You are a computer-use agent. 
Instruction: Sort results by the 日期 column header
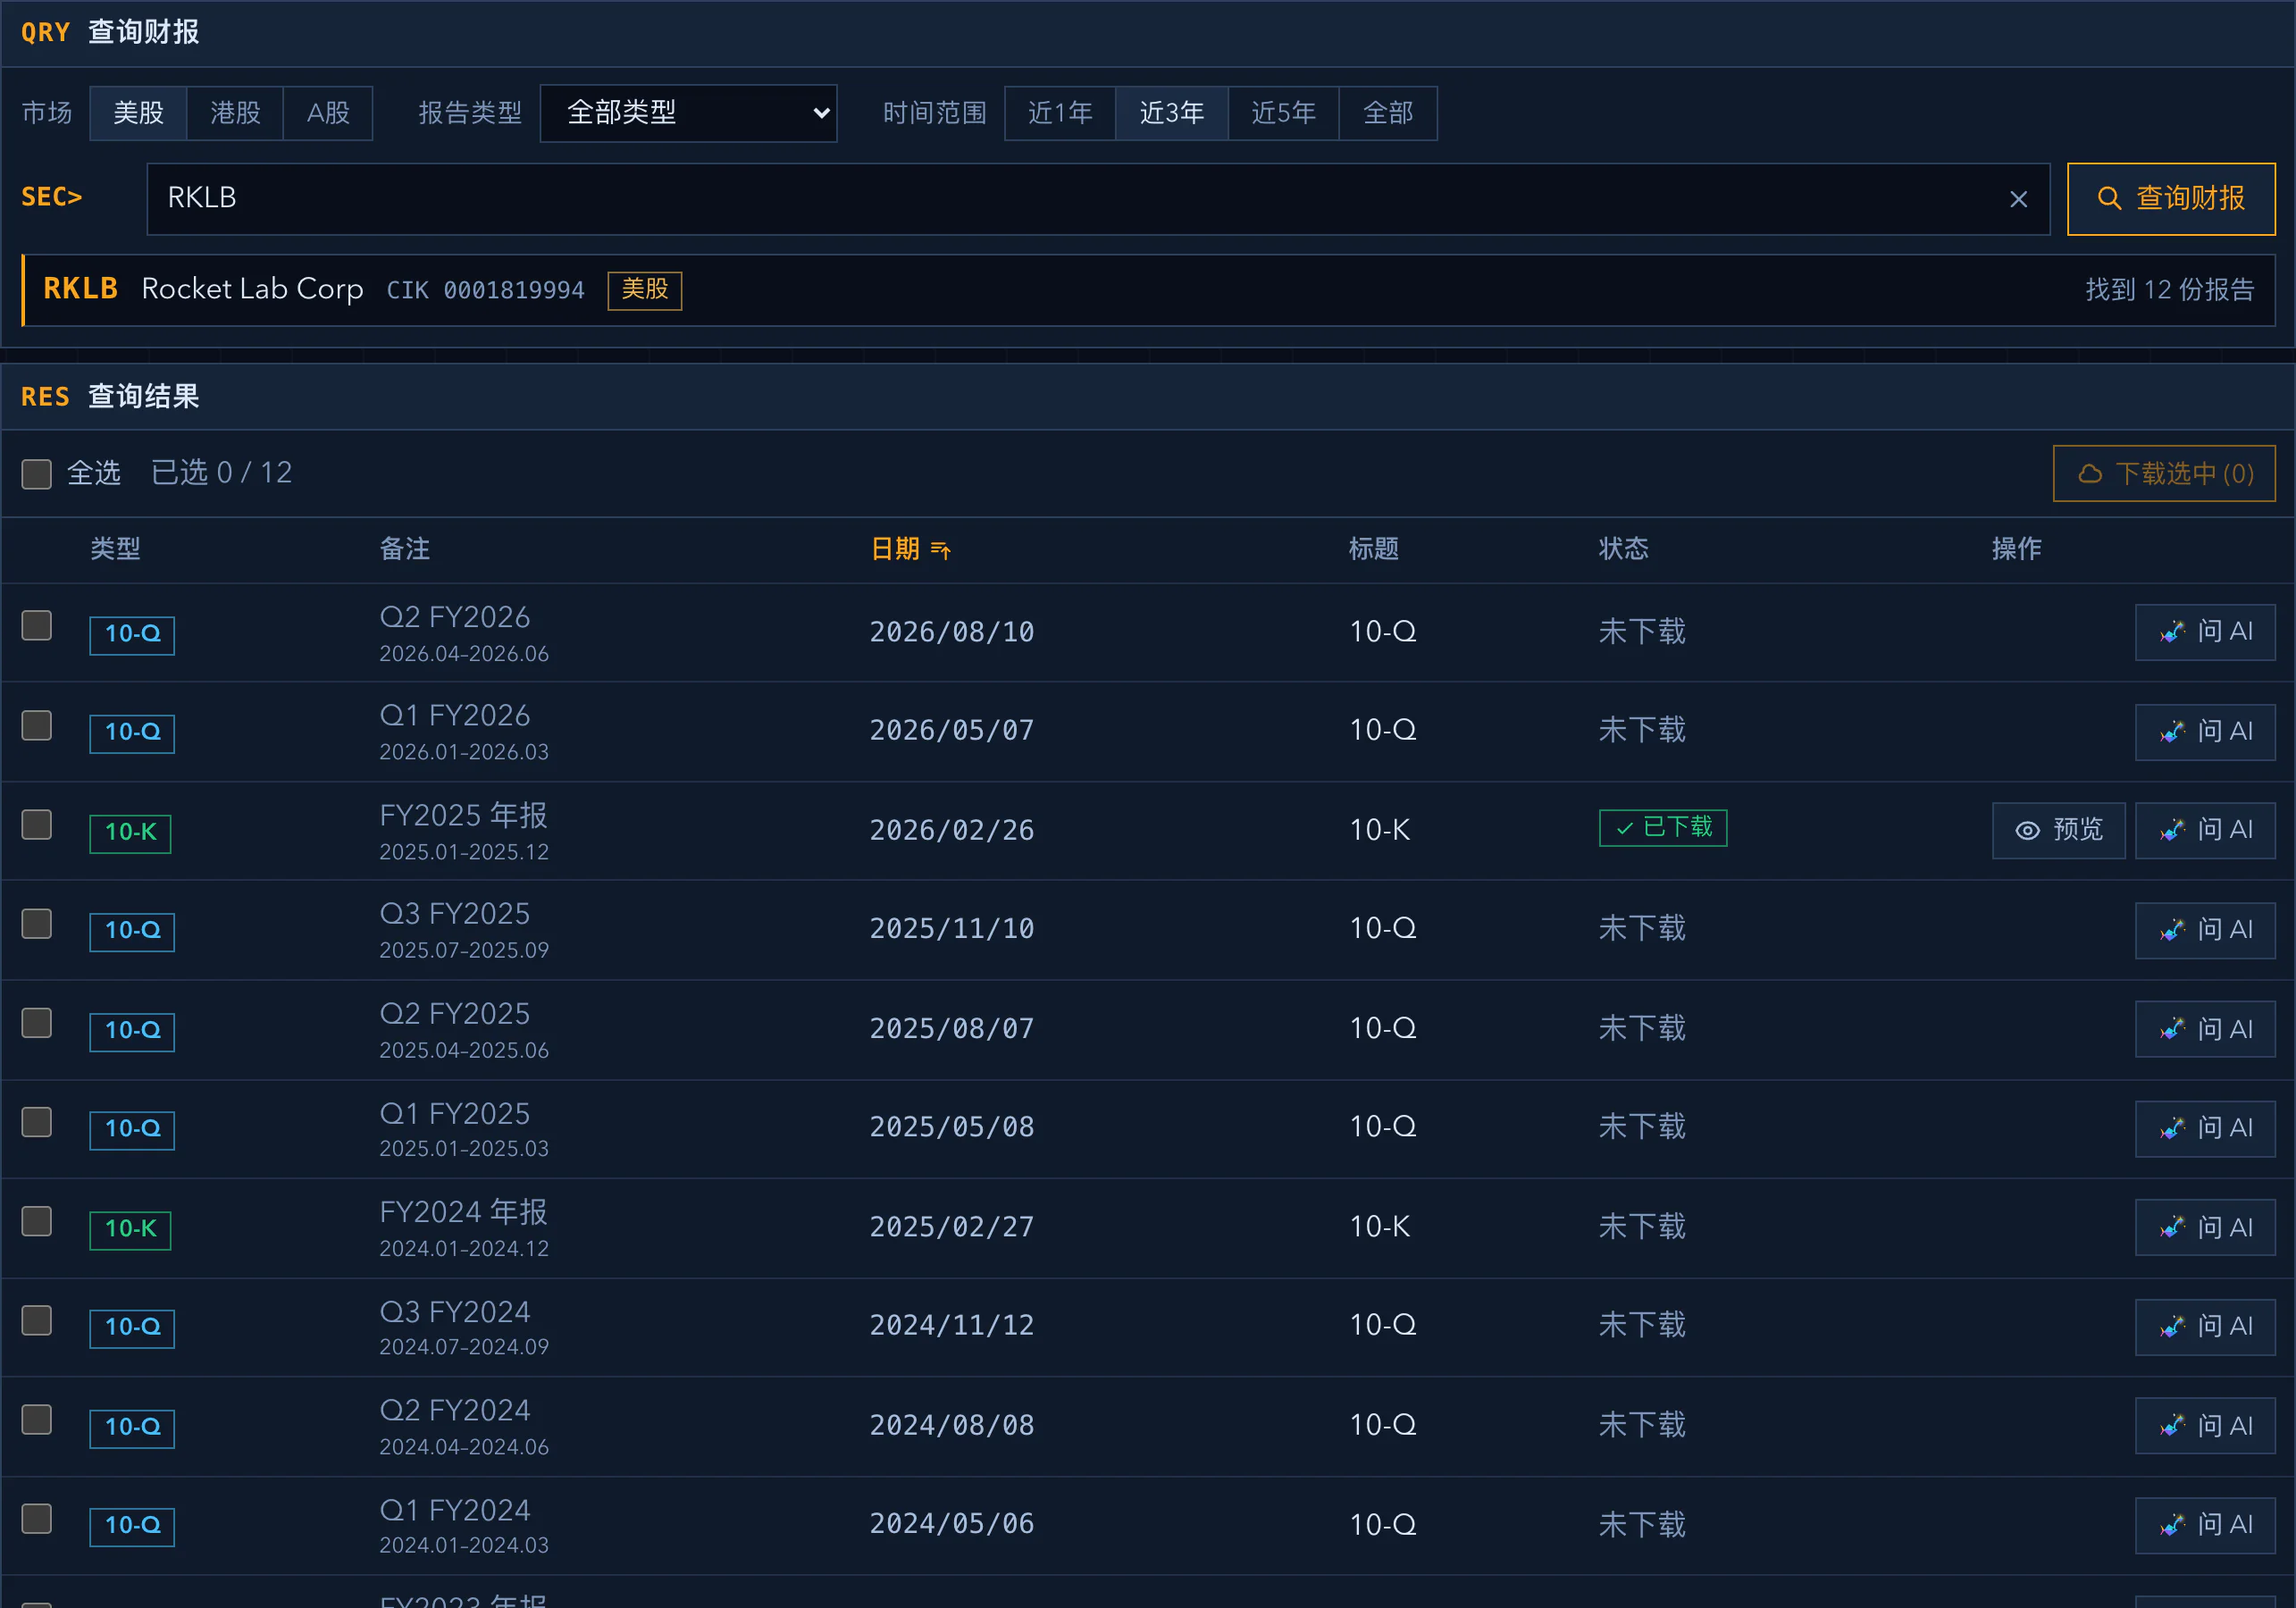pyautogui.click(x=910, y=549)
